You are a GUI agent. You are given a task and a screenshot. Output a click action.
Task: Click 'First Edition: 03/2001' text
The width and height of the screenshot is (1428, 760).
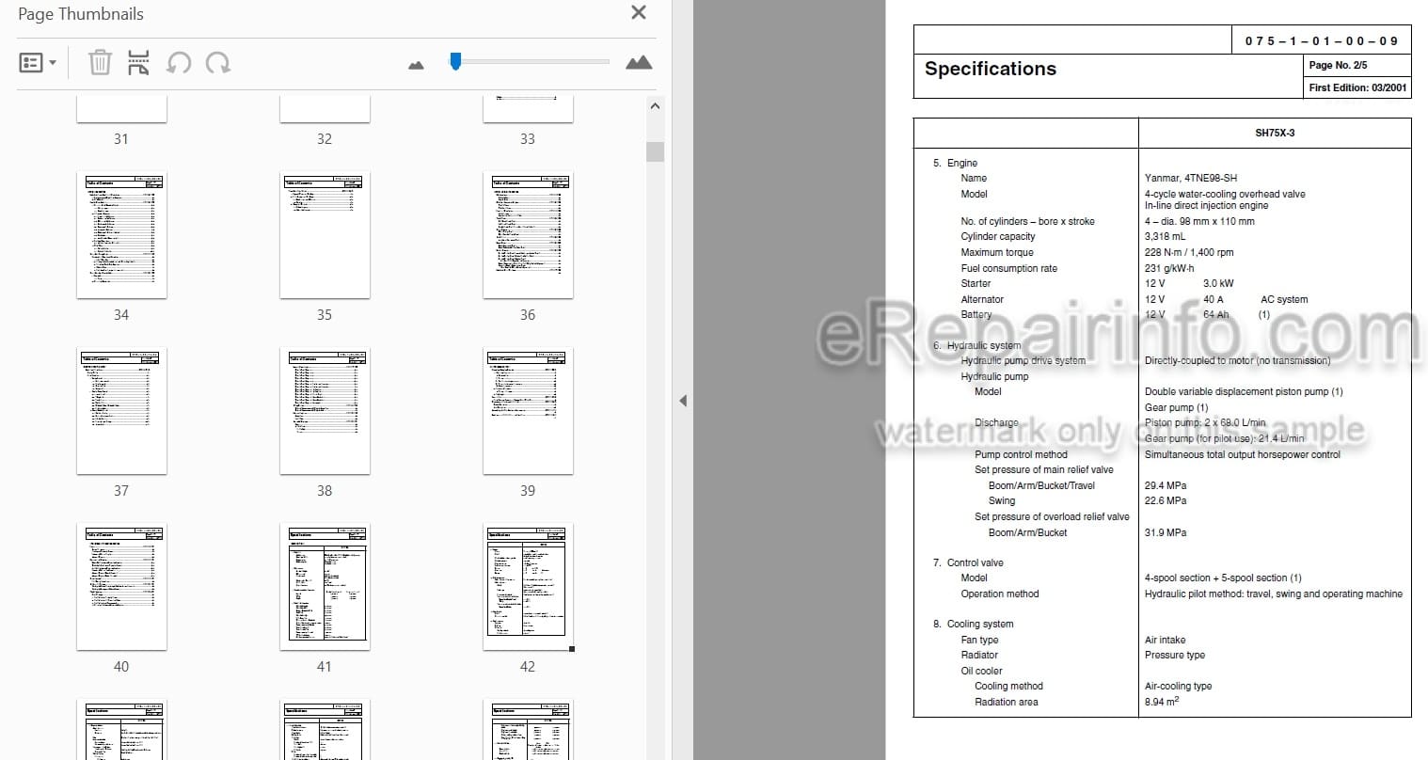pyautogui.click(x=1358, y=87)
